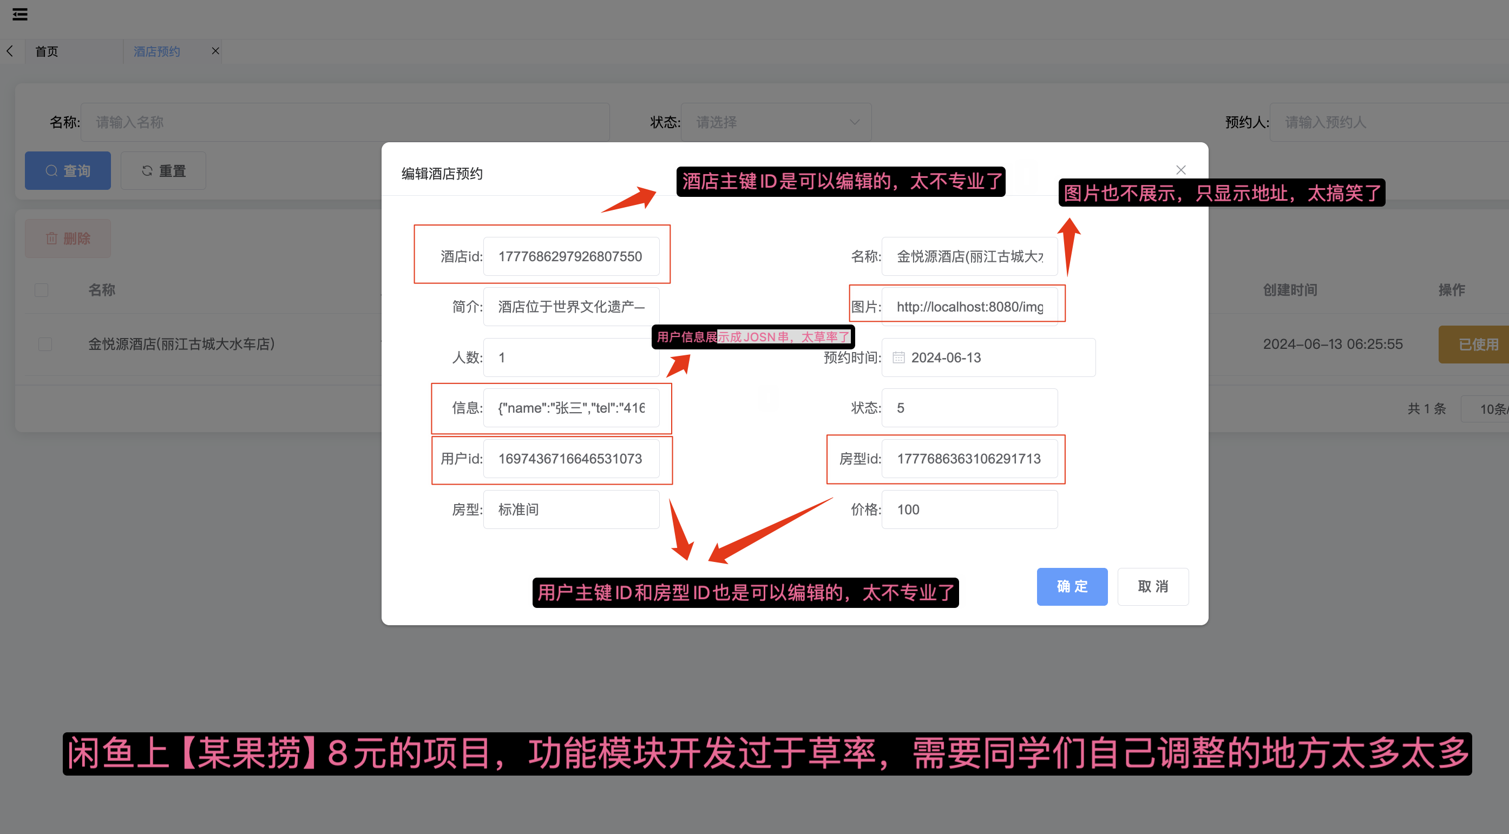1509x834 pixels.
Task: Click the magnifier 查询 search button
Action: click(67, 171)
